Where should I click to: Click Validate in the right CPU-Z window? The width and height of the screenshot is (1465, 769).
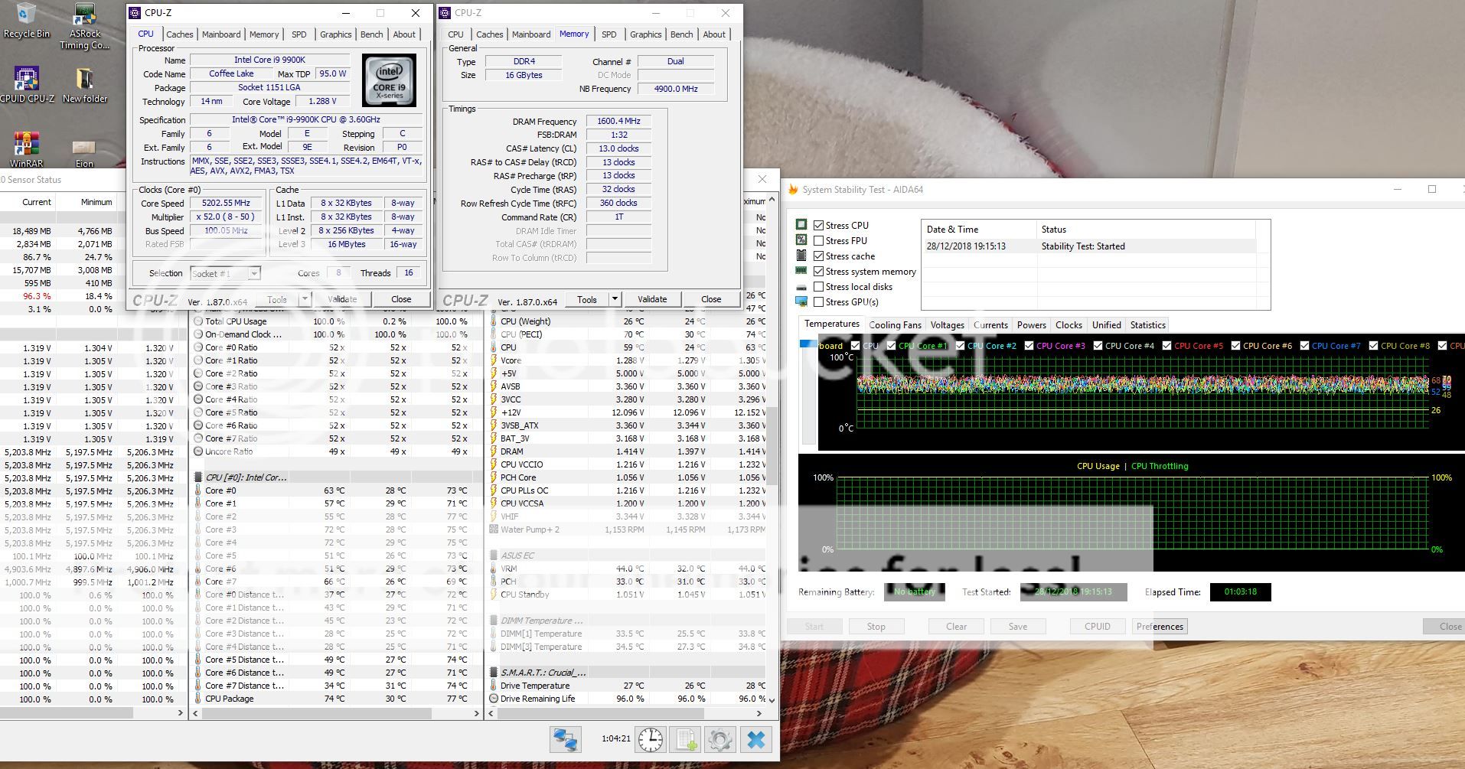point(652,299)
